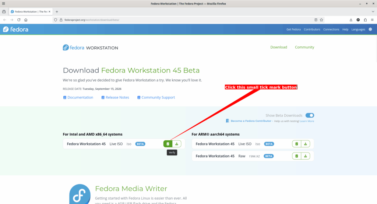Open the window menu in the title bar

point(3,4)
